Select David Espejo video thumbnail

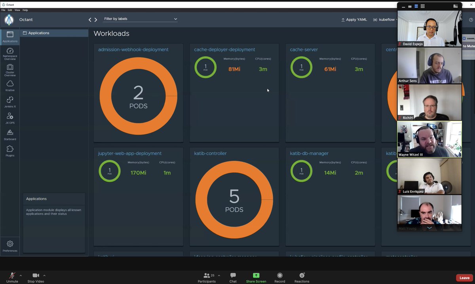tap(429, 28)
